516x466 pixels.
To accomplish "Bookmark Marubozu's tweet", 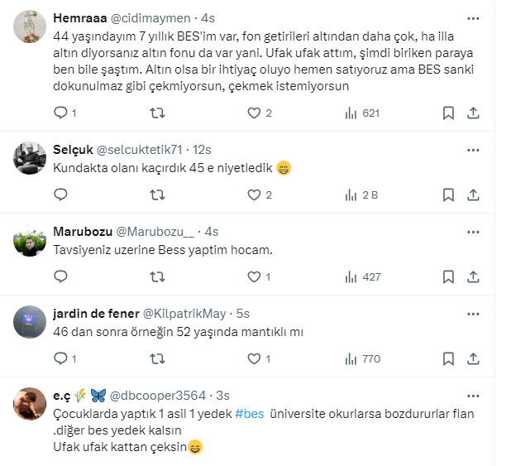I will tap(447, 276).
